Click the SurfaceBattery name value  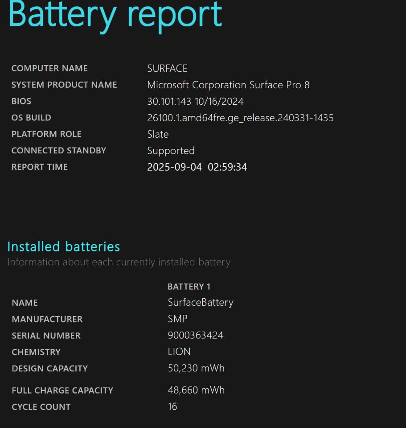[201, 302]
